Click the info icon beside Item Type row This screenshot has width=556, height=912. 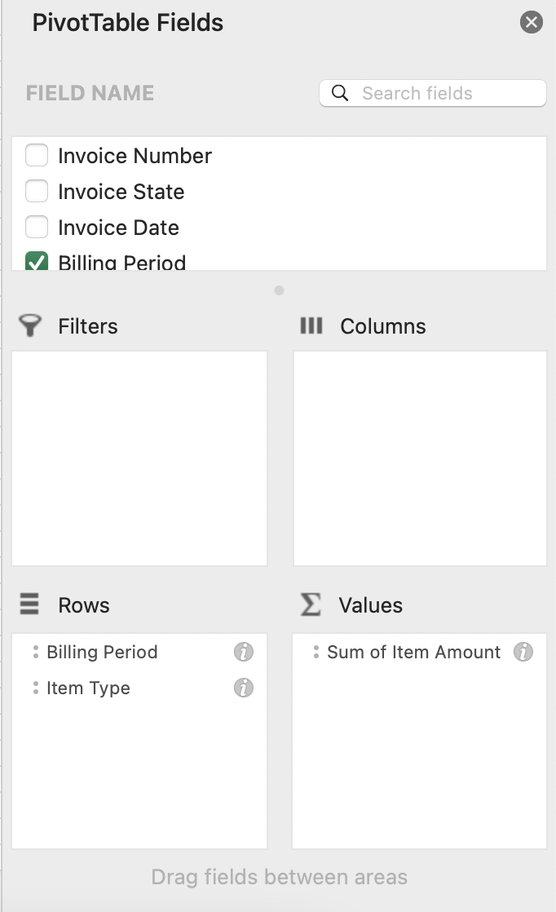coord(244,688)
